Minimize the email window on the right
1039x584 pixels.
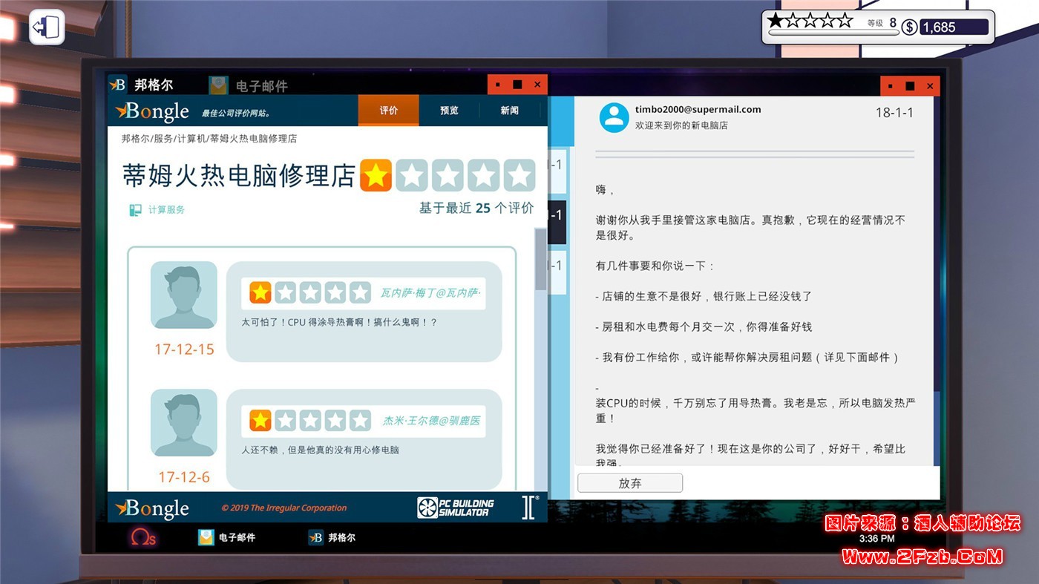tap(890, 86)
